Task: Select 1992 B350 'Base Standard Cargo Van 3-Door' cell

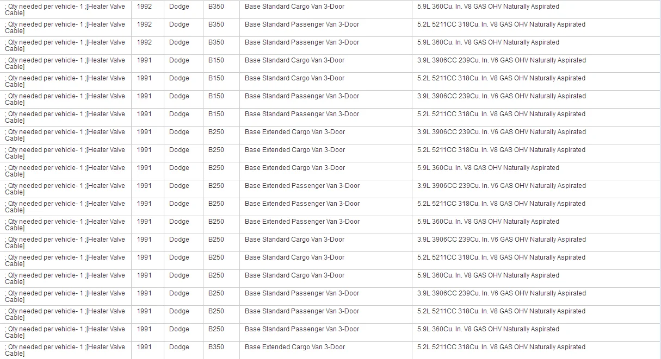Action: click(x=325, y=10)
